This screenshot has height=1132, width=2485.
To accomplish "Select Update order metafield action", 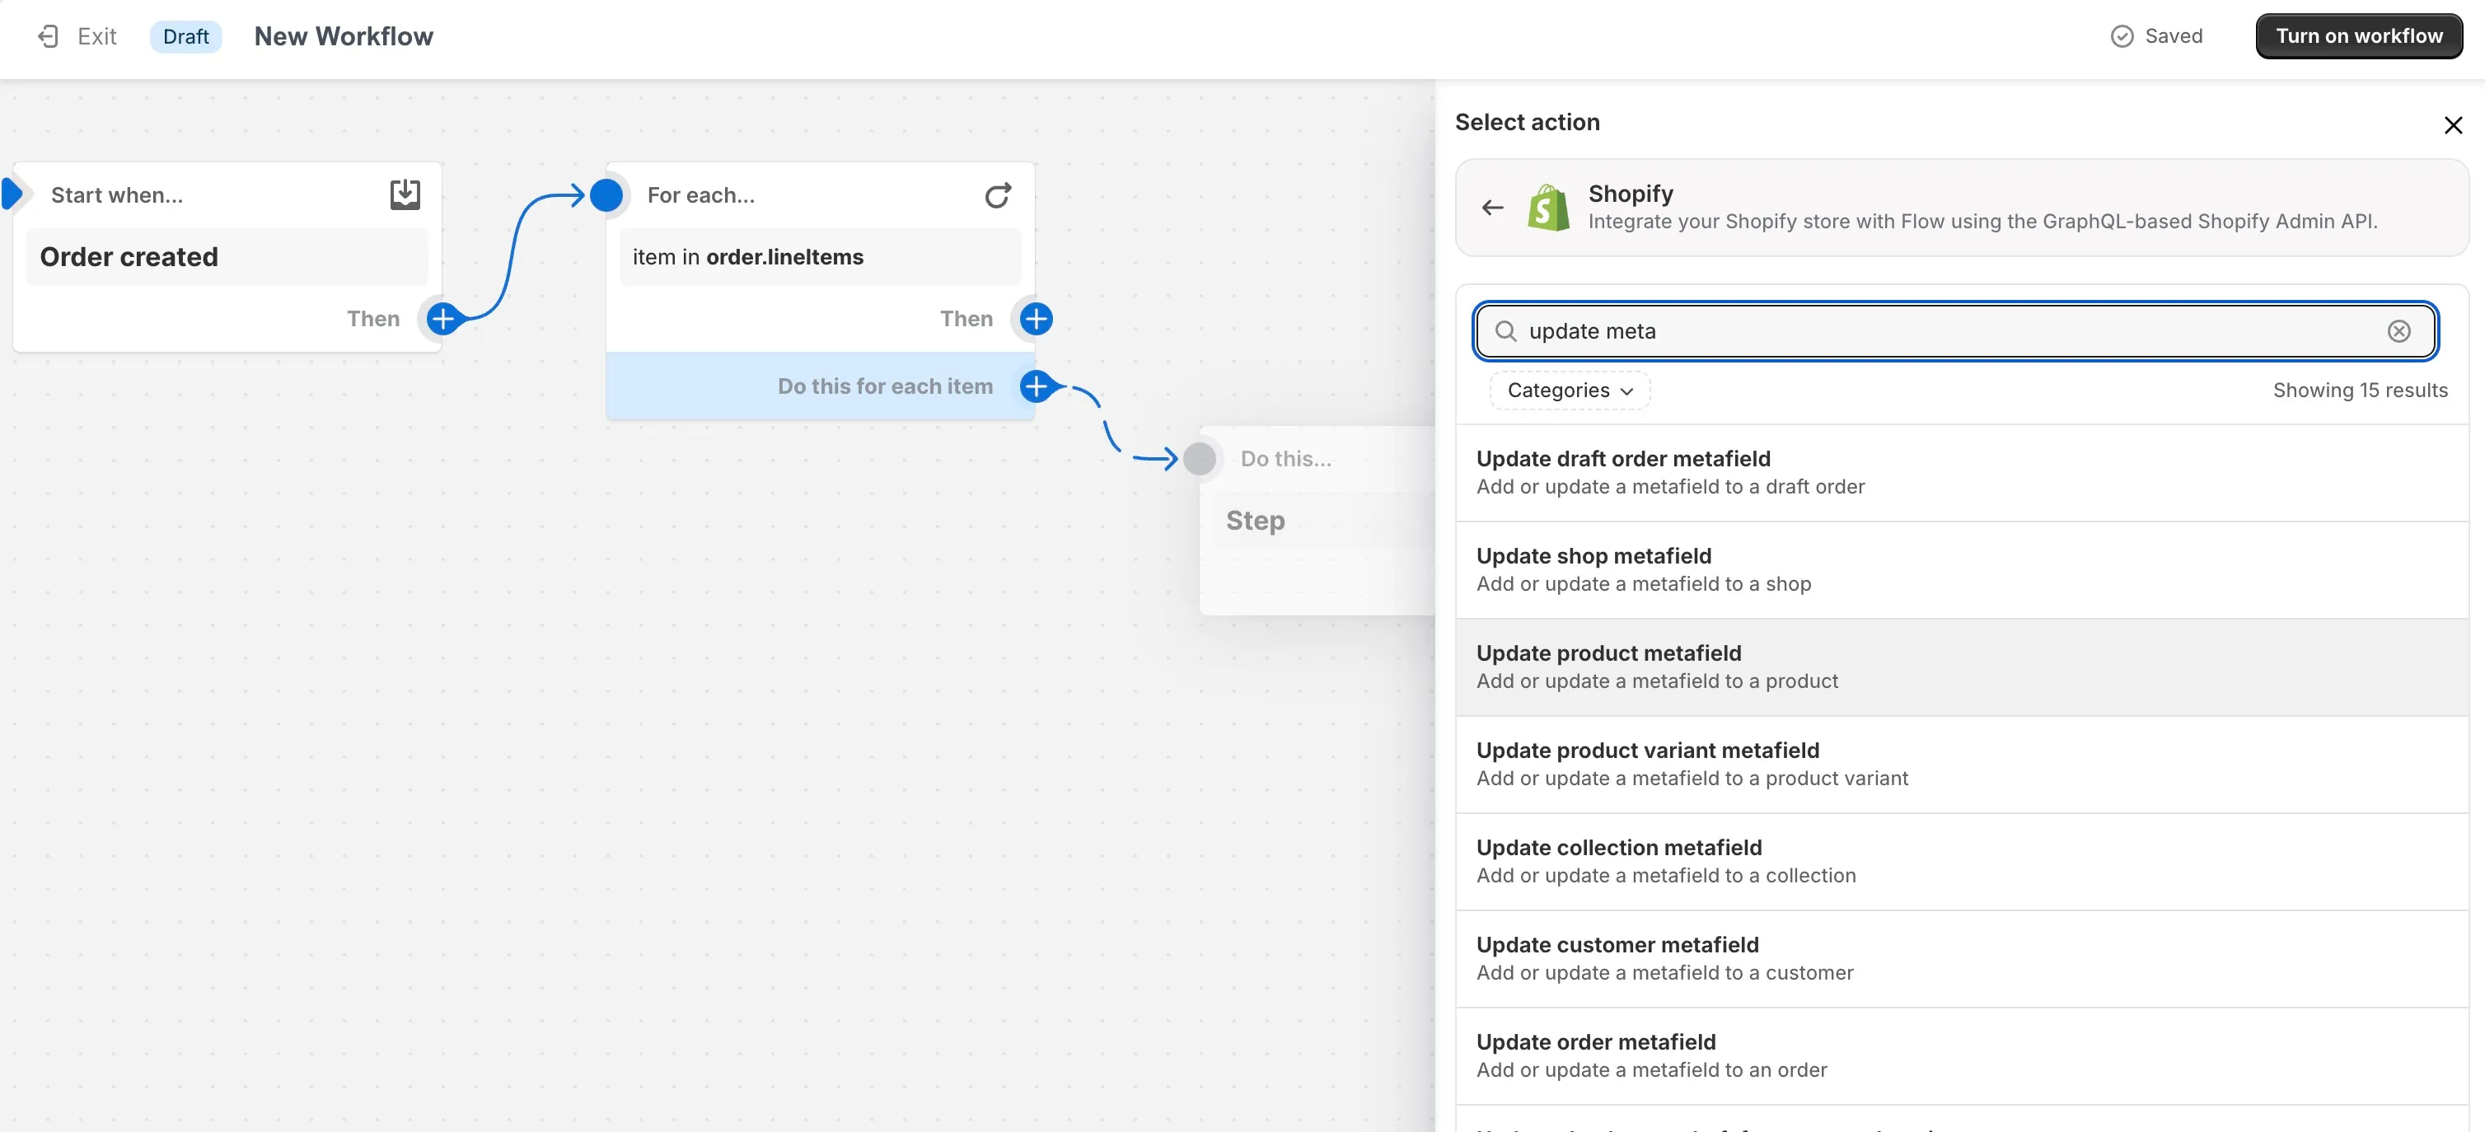I will tap(1961, 1057).
